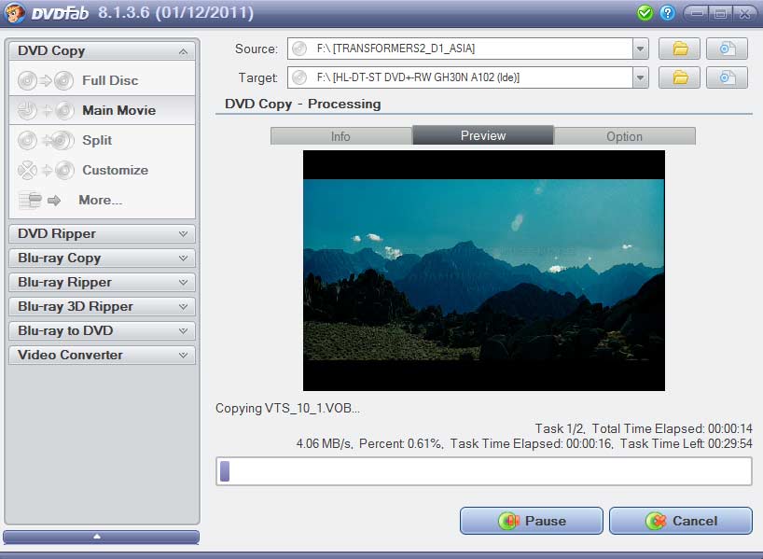The width and height of the screenshot is (763, 559).
Task: Collapse the DVD Copy section
Action: [183, 51]
